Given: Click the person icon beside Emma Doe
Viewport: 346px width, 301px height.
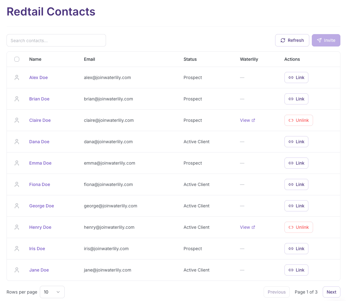Looking at the screenshot, I should click(17, 163).
